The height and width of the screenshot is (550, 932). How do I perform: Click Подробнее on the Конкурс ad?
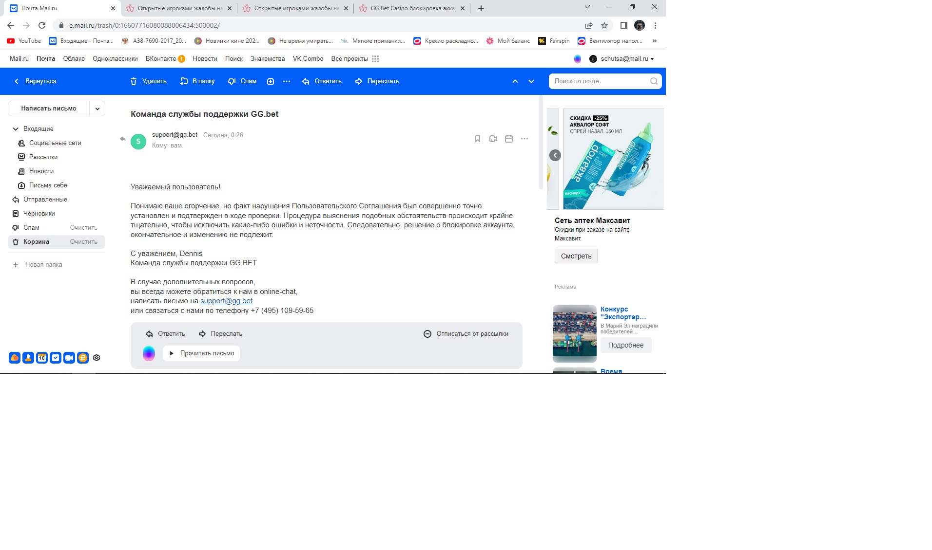click(x=626, y=345)
